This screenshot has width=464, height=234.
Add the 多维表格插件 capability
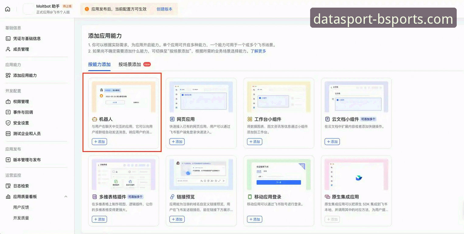(99, 219)
